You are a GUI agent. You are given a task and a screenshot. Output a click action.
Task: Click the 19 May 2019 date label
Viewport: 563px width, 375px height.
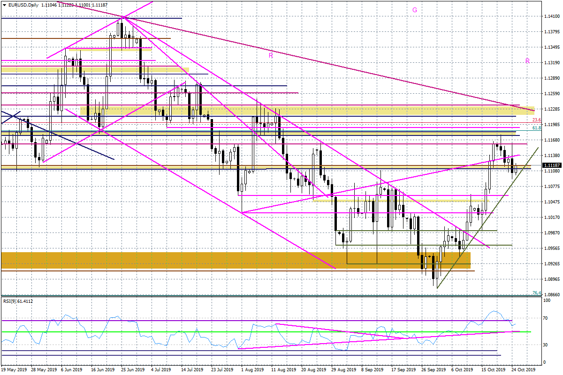13,370
